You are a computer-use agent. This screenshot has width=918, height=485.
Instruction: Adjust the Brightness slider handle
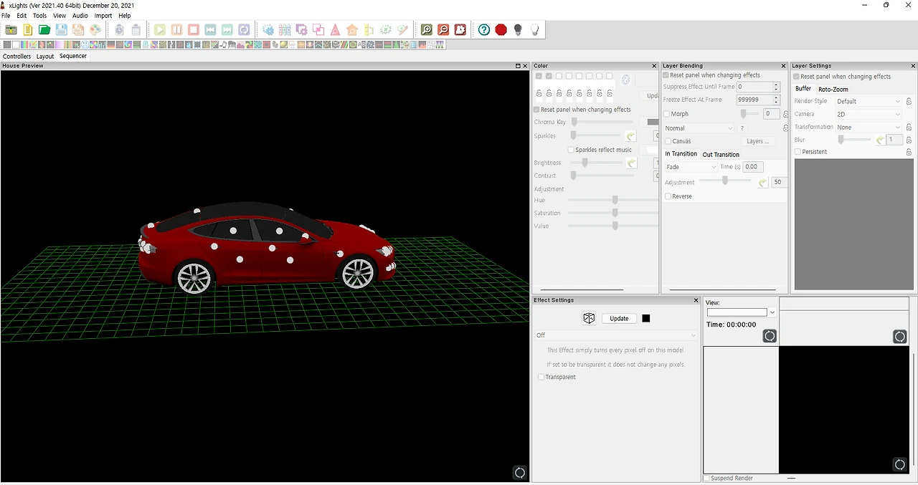pyautogui.click(x=585, y=163)
